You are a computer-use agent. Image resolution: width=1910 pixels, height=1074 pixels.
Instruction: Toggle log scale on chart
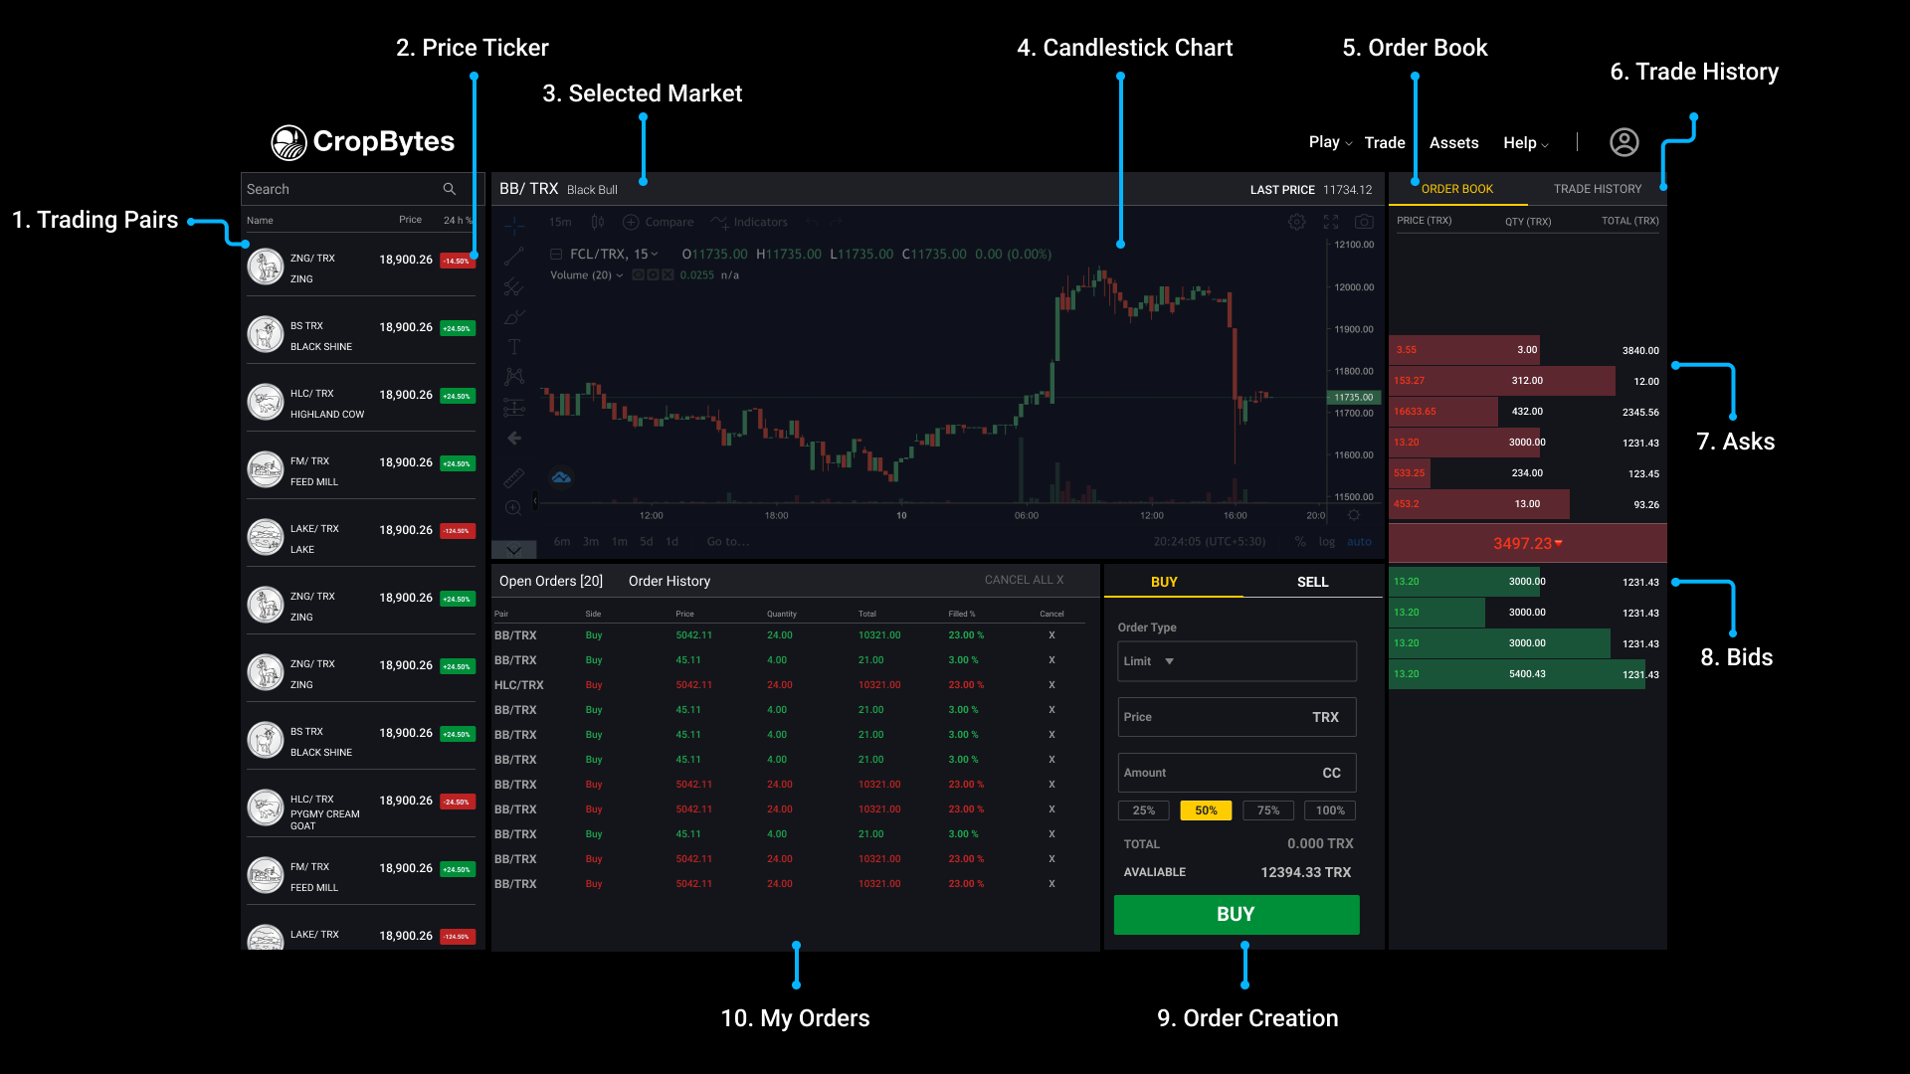coord(1327,542)
